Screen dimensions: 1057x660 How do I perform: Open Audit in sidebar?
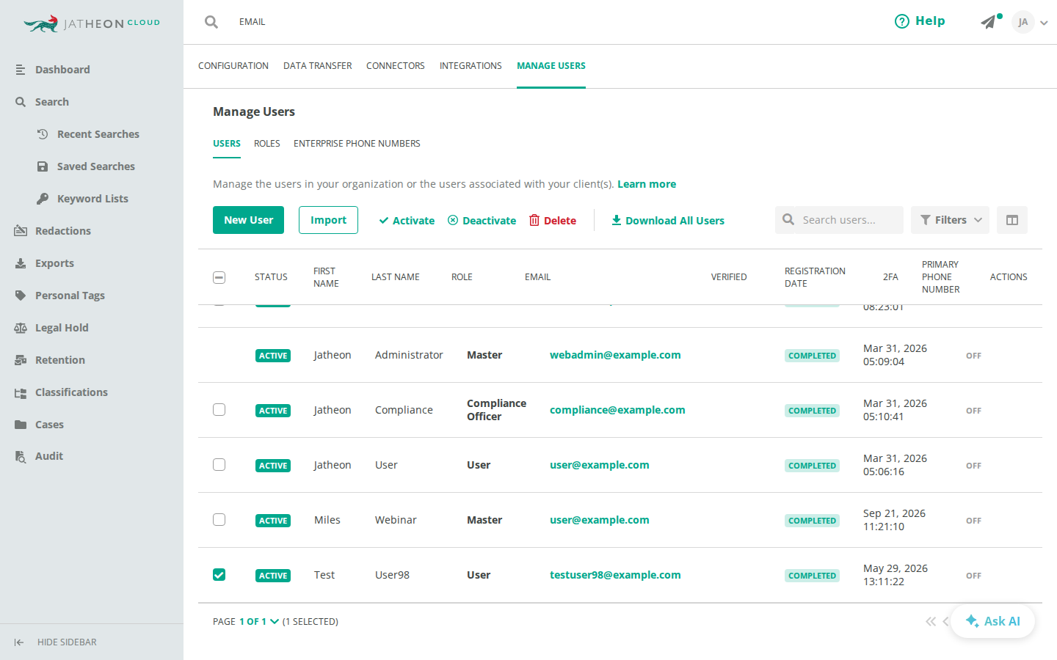pos(49,456)
